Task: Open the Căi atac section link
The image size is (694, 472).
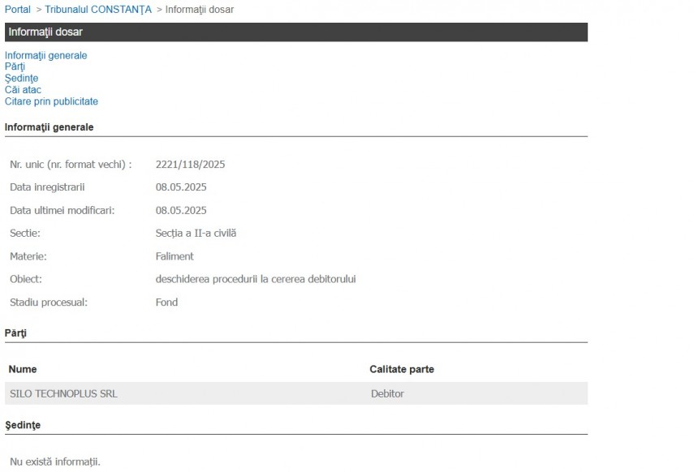Action: 23,89
